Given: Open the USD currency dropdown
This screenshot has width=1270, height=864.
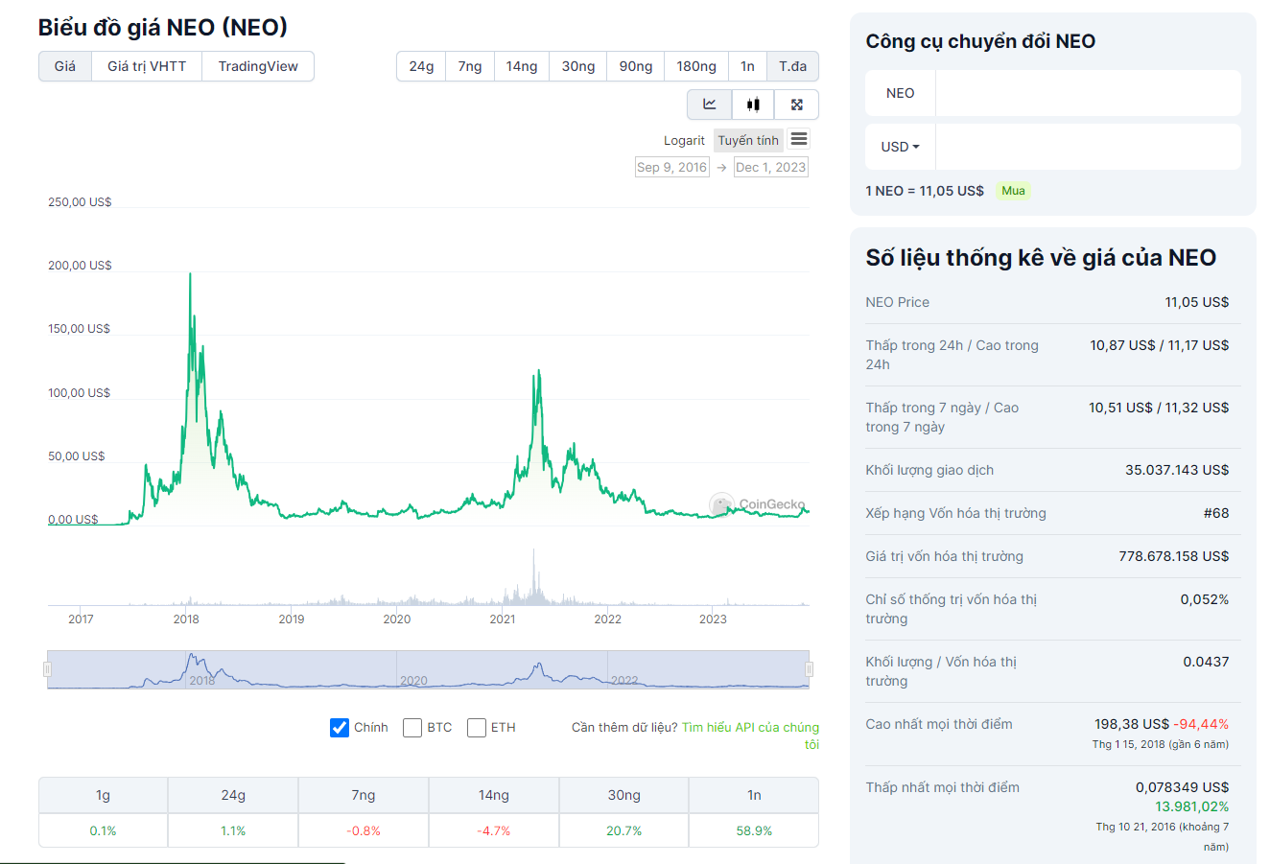Looking at the screenshot, I should point(900,147).
